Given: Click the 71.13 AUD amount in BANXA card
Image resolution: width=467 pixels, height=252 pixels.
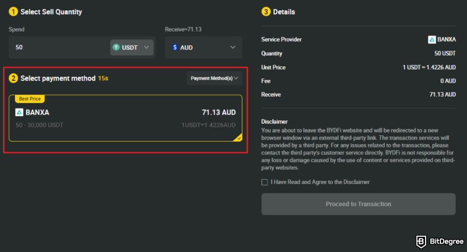Looking at the screenshot, I should pyautogui.click(x=219, y=112).
